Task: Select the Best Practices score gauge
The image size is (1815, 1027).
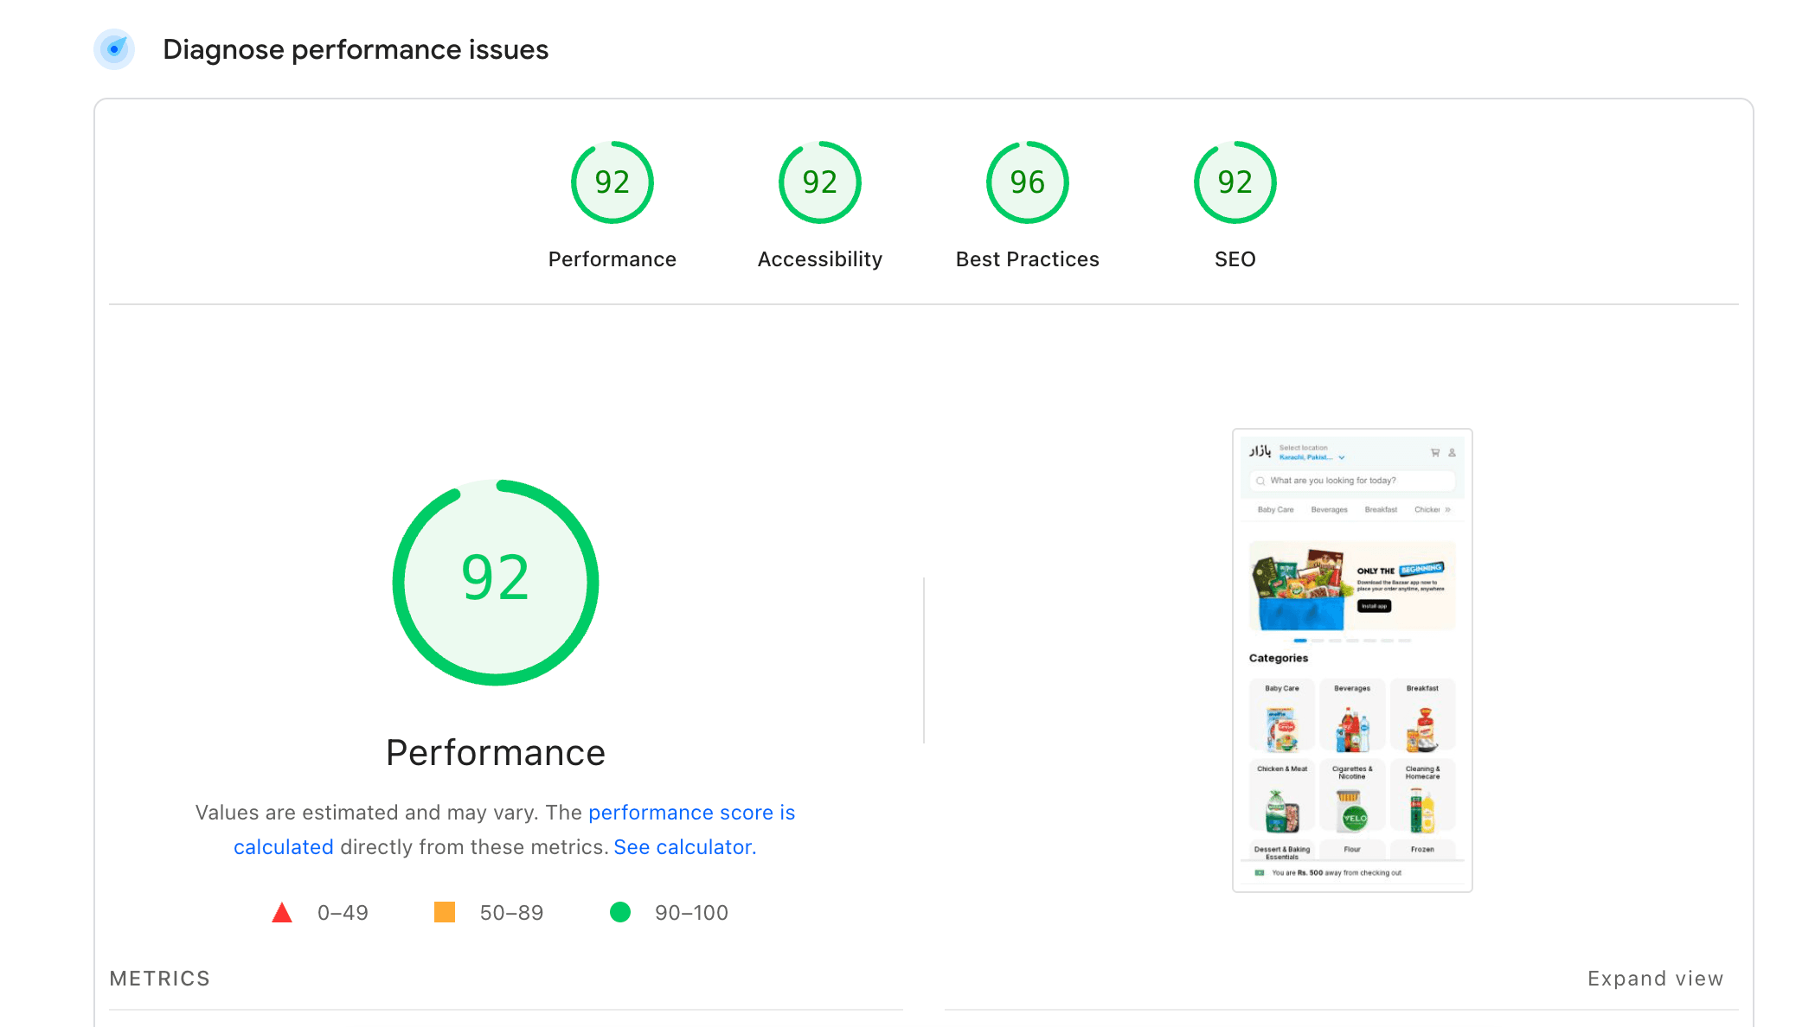Action: click(1028, 182)
